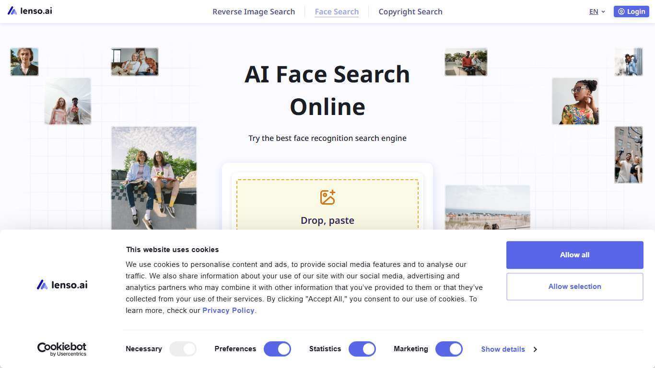Image resolution: width=655 pixels, height=368 pixels.
Task: Click the skateboarding friends photo thumbnail
Action: pos(154,178)
